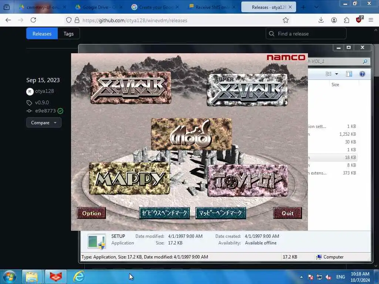379x284 pixels.
Task: Open the Compare dropdown
Action: pyautogui.click(x=44, y=123)
